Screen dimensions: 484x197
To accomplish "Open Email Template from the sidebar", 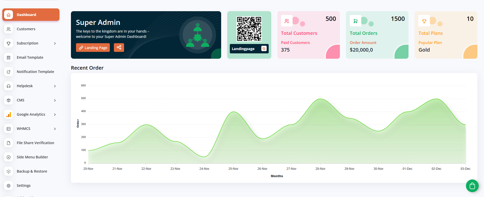I will point(30,57).
